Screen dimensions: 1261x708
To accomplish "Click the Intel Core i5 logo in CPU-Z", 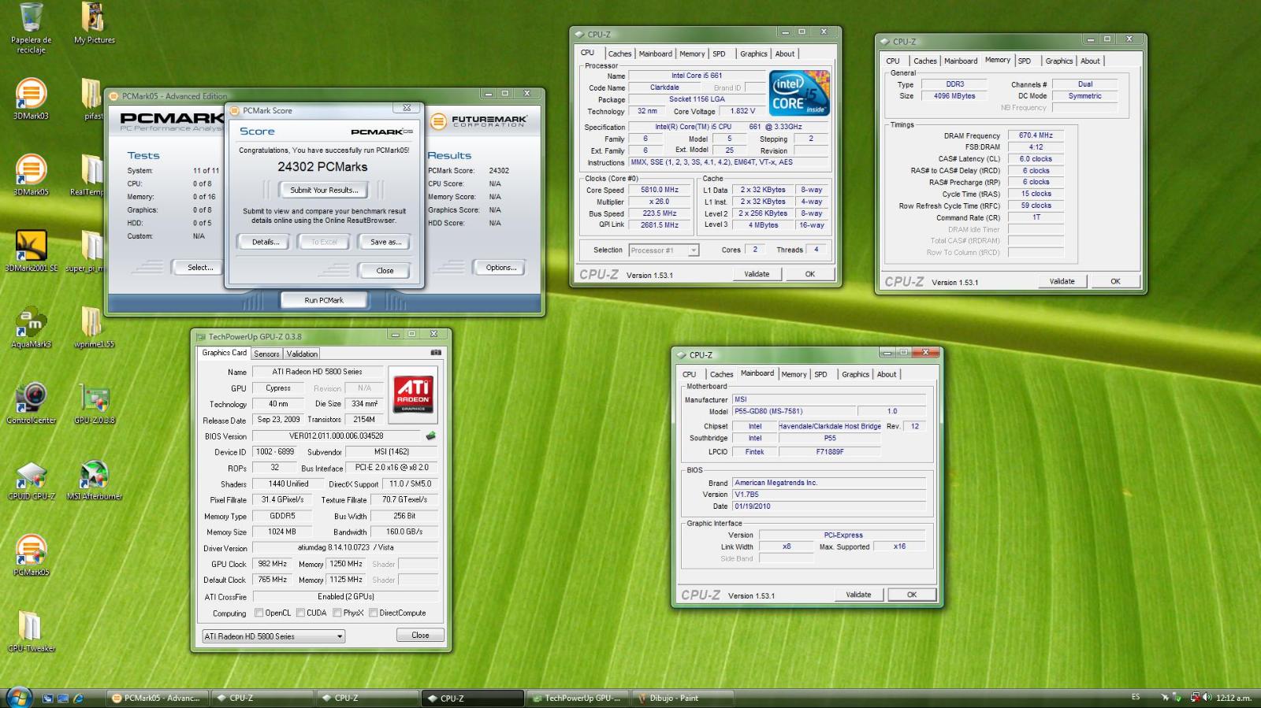I will tap(799, 93).
